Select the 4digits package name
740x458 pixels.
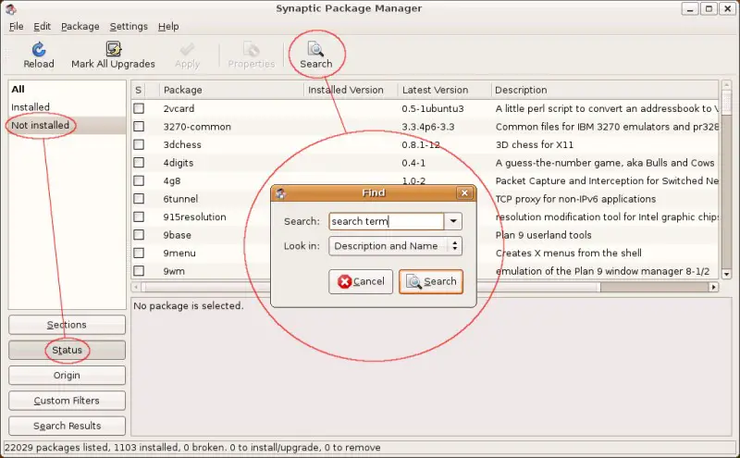179,163
